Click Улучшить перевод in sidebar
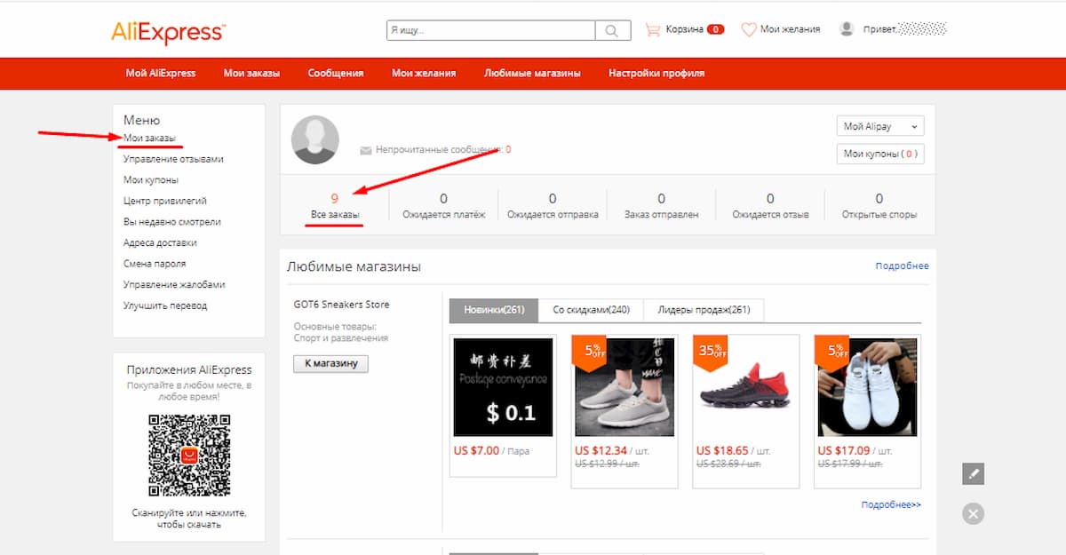 [x=165, y=305]
